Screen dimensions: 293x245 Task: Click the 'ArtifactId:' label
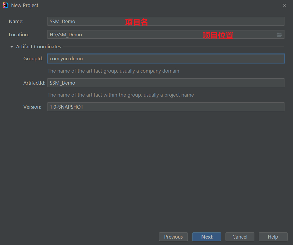point(35,83)
